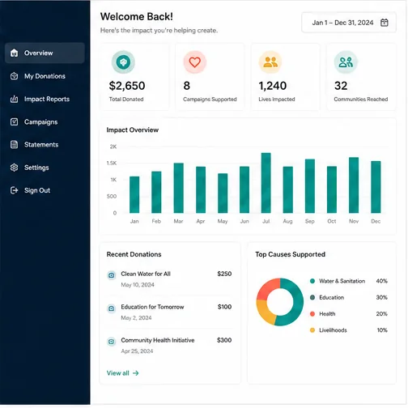Go to My Donations
408x408 pixels.
[x=45, y=76]
